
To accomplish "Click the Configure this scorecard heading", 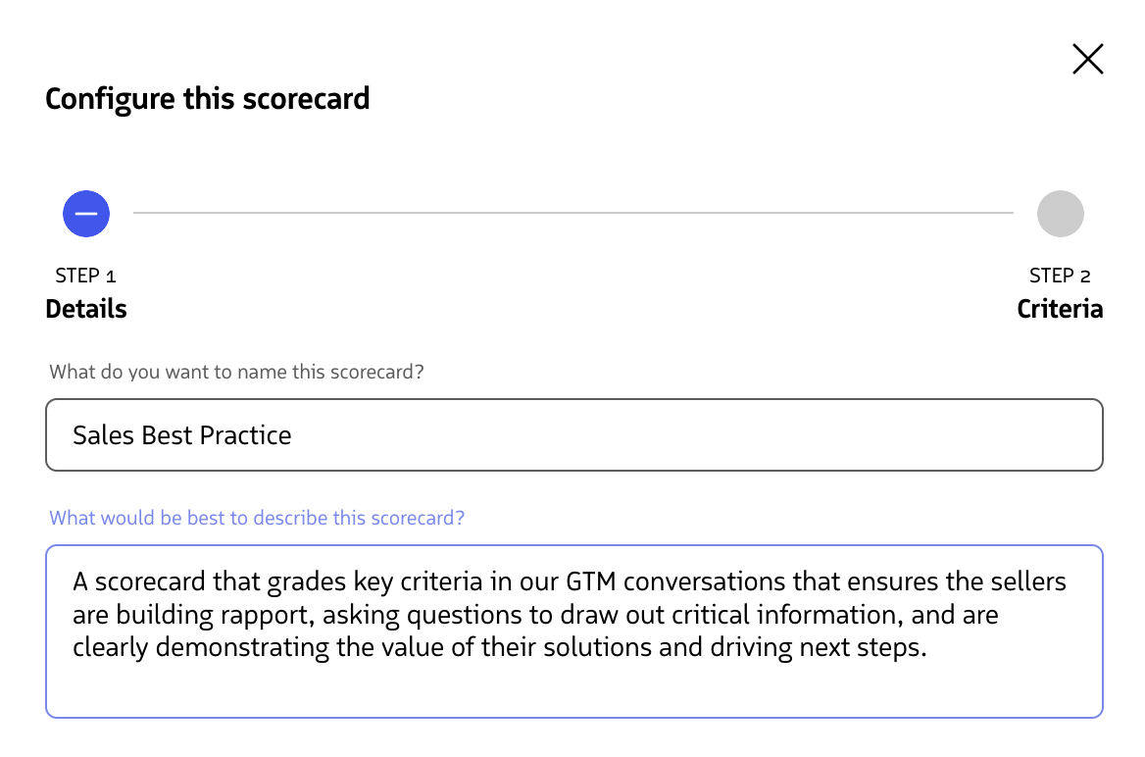I will [x=207, y=98].
